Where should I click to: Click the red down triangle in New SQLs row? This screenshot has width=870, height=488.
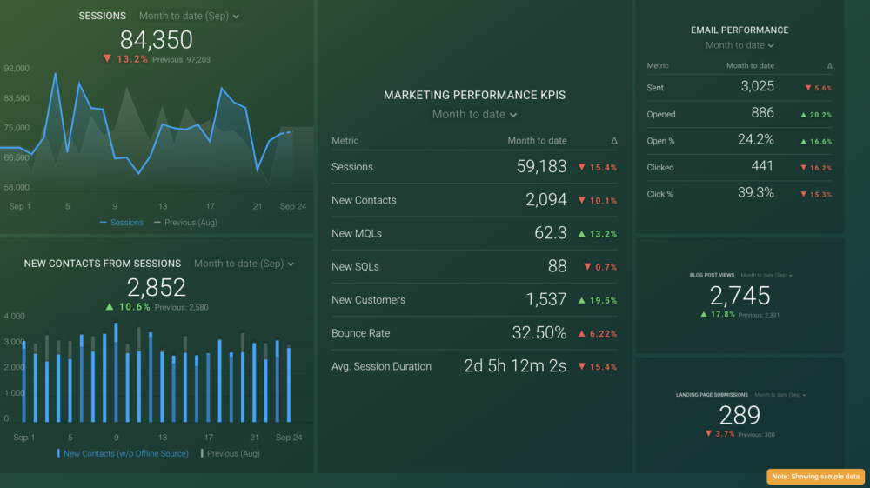587,266
